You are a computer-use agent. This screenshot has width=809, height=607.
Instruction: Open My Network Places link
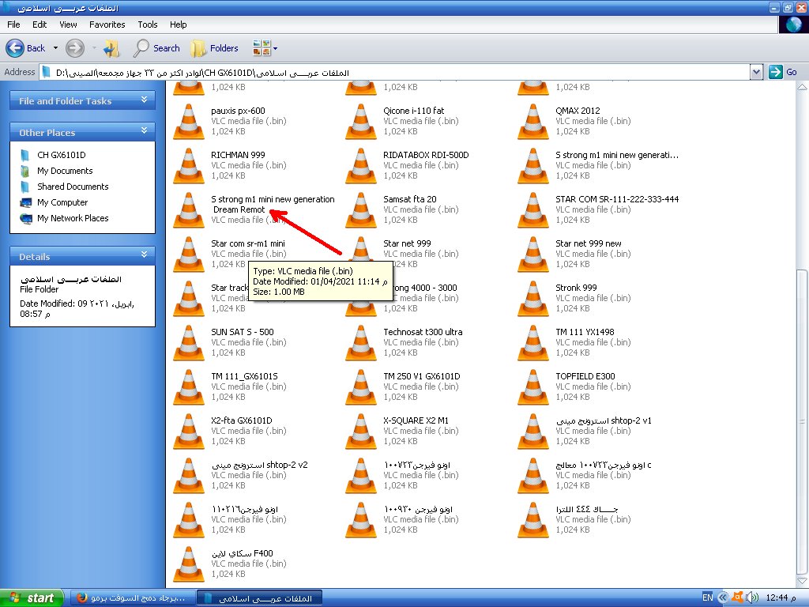tap(73, 218)
